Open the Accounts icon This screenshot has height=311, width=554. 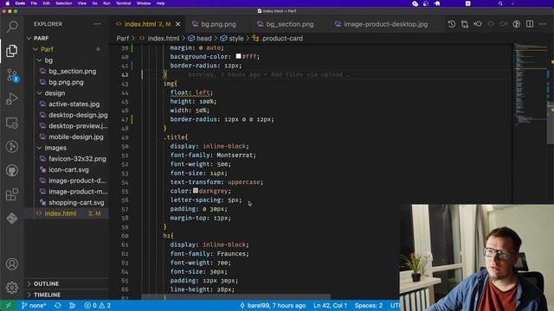click(x=12, y=263)
